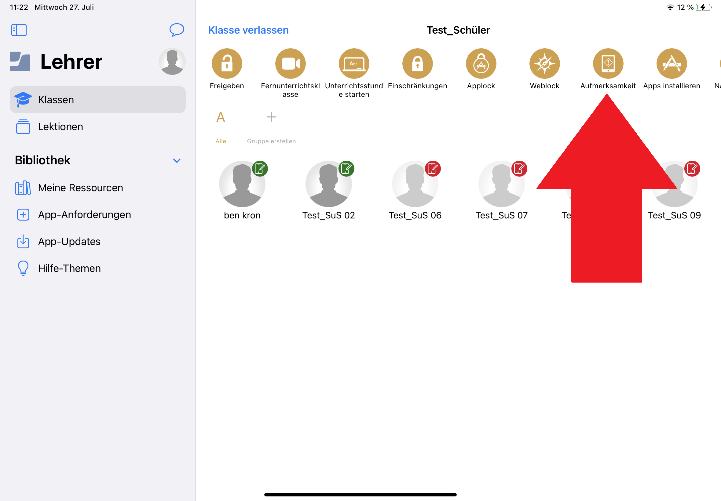Tap the 11:22 clock in status bar
721x501 pixels.
click(19, 7)
